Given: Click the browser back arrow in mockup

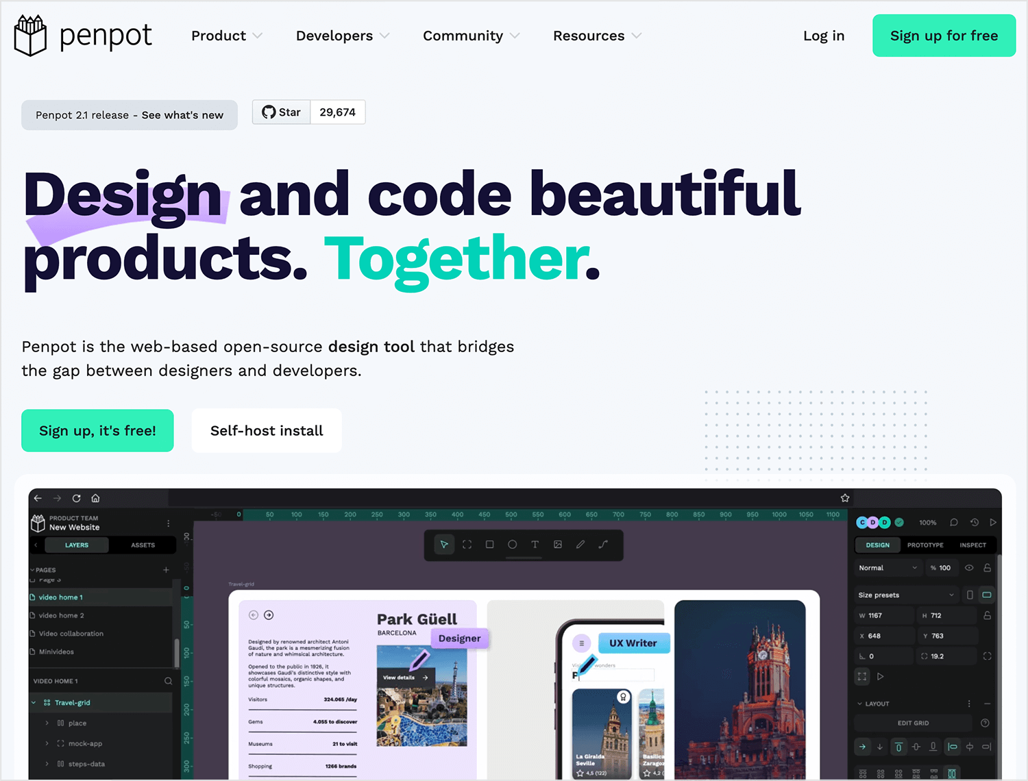Looking at the screenshot, I should click(38, 498).
